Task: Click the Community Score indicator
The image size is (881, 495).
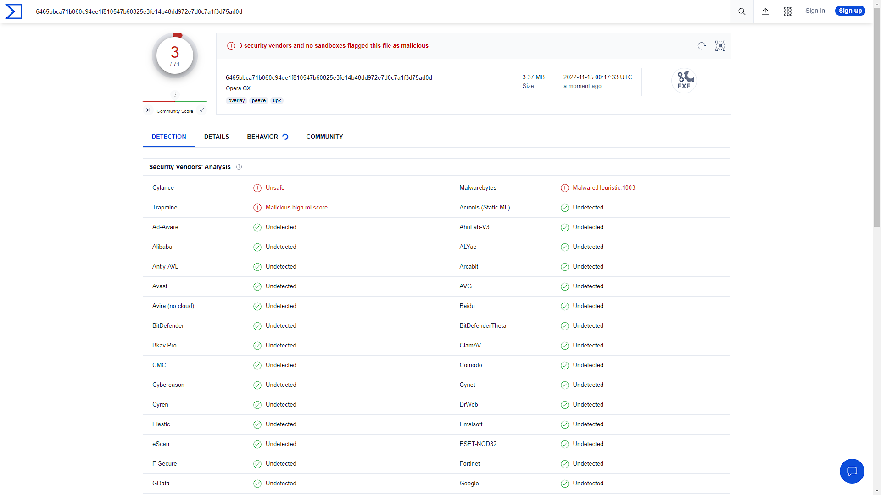Action: (x=175, y=111)
